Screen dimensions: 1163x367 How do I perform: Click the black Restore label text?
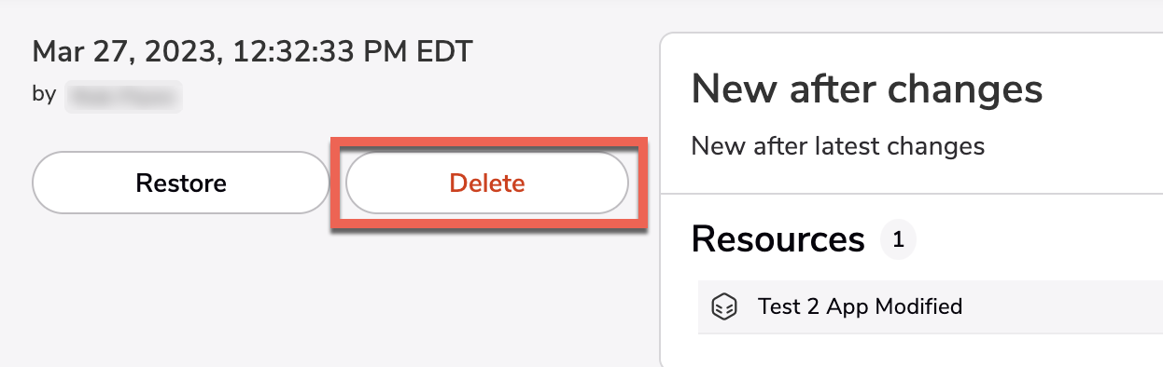pyautogui.click(x=181, y=183)
